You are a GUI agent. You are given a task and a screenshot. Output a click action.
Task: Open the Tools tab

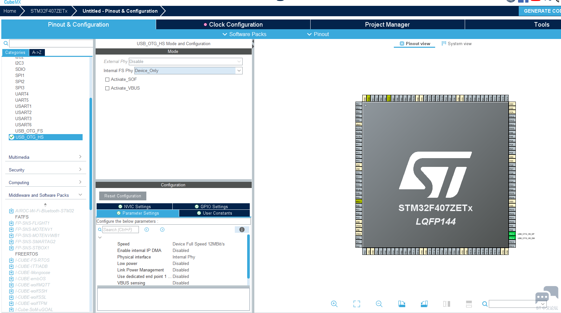pyautogui.click(x=541, y=25)
